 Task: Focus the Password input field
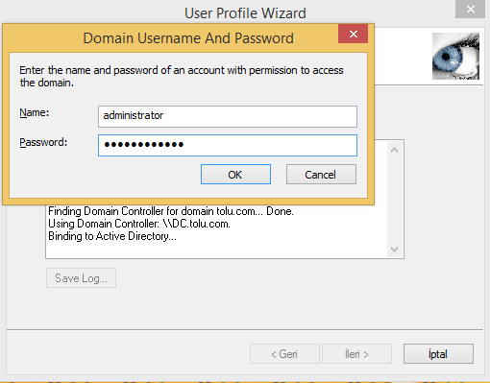click(228, 145)
